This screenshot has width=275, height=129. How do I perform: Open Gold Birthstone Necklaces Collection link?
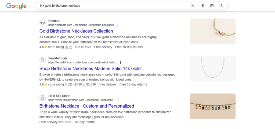pyautogui.click(x=76, y=31)
